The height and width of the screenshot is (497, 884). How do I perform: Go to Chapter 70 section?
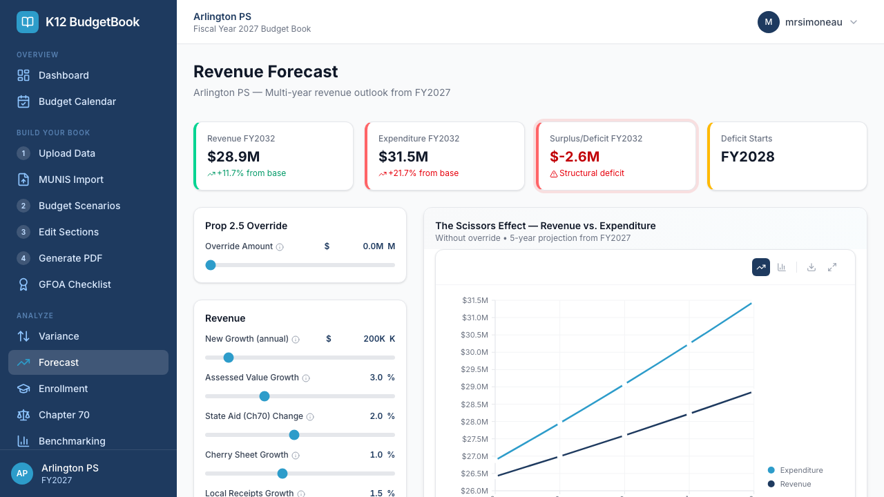coord(64,415)
